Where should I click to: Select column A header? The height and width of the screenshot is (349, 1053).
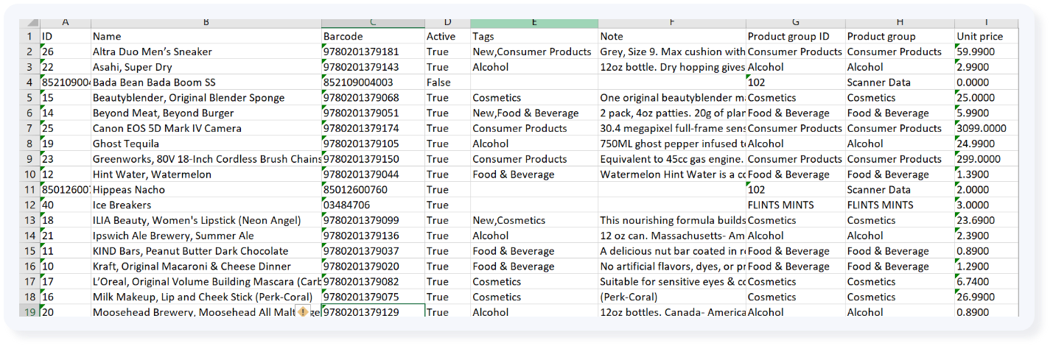tap(66, 24)
